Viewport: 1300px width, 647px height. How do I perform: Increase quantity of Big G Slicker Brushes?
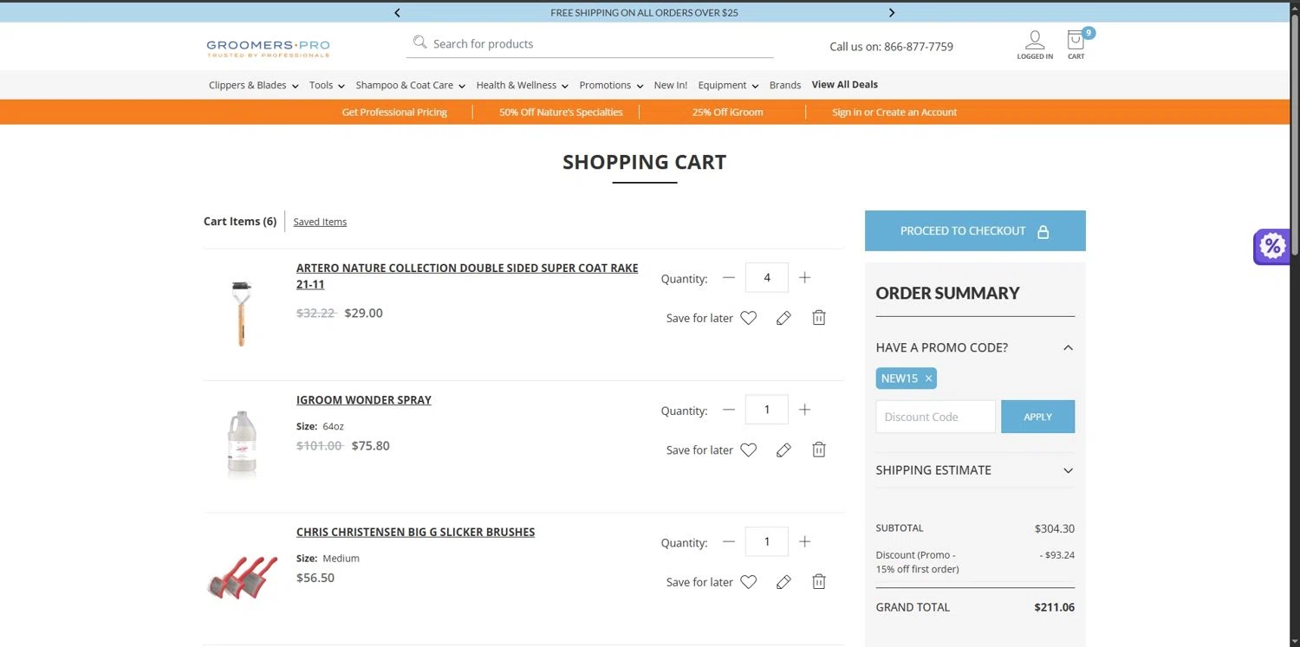pos(804,541)
